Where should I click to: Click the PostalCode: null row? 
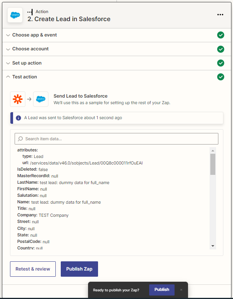33,242
